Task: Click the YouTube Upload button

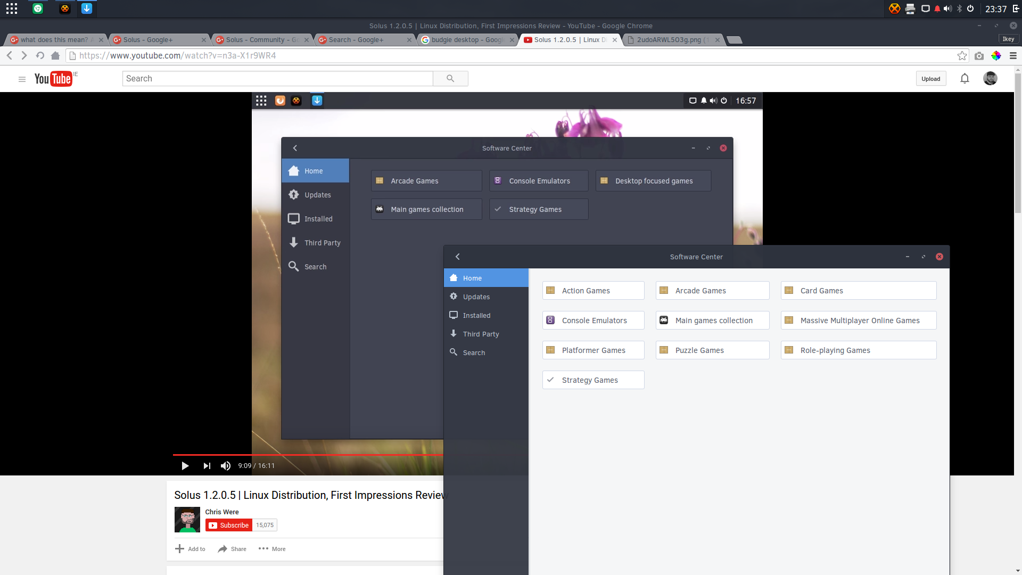Action: pyautogui.click(x=930, y=79)
